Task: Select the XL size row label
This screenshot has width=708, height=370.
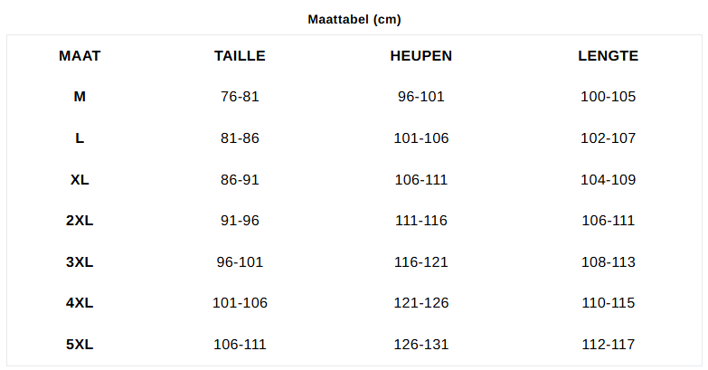Action: point(80,180)
